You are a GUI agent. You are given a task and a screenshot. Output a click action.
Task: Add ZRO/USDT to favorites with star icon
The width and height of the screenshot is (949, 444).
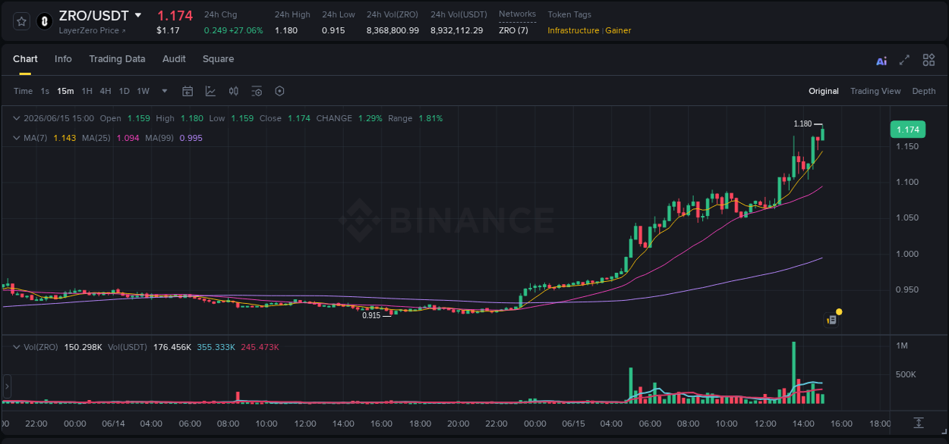tap(22, 21)
